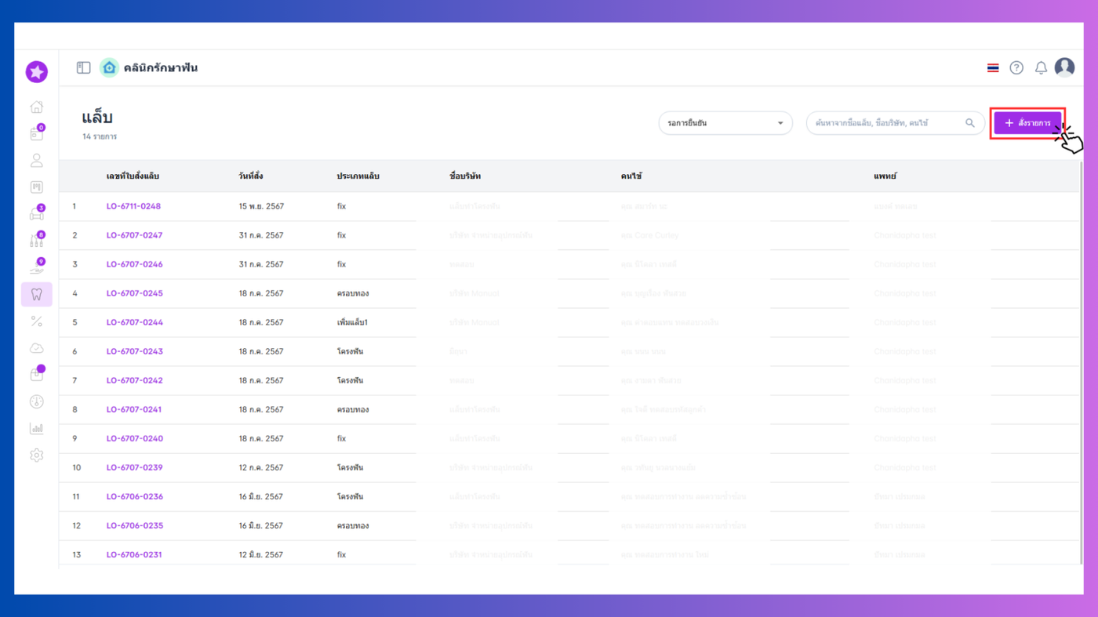1098x617 pixels.
Task: Click the เลขที่ใบสั่งแล็บ column header
Action: tap(133, 176)
